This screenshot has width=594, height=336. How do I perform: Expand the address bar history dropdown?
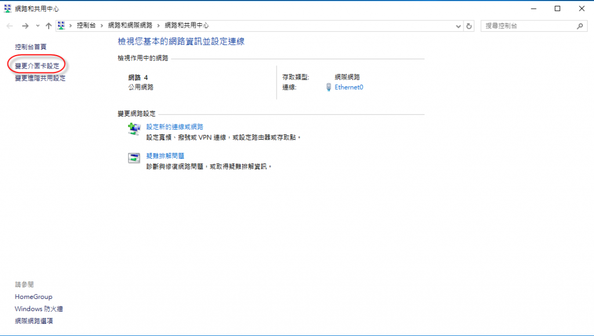(x=458, y=26)
